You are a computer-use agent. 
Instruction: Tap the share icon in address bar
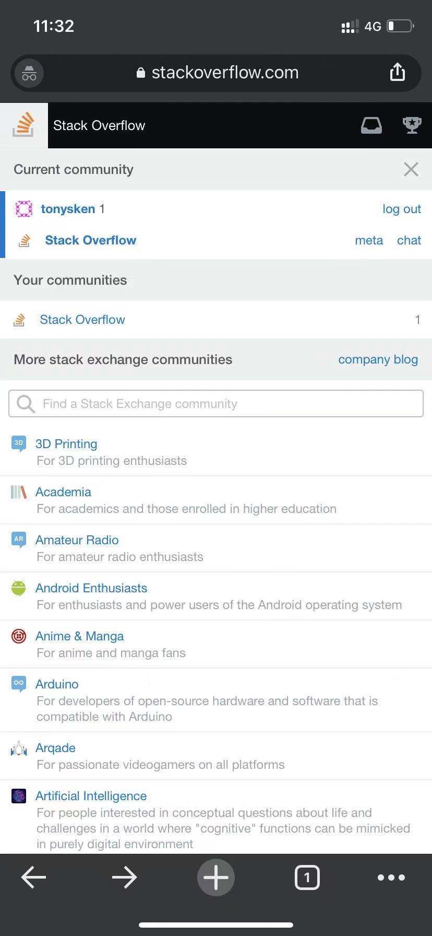click(398, 72)
